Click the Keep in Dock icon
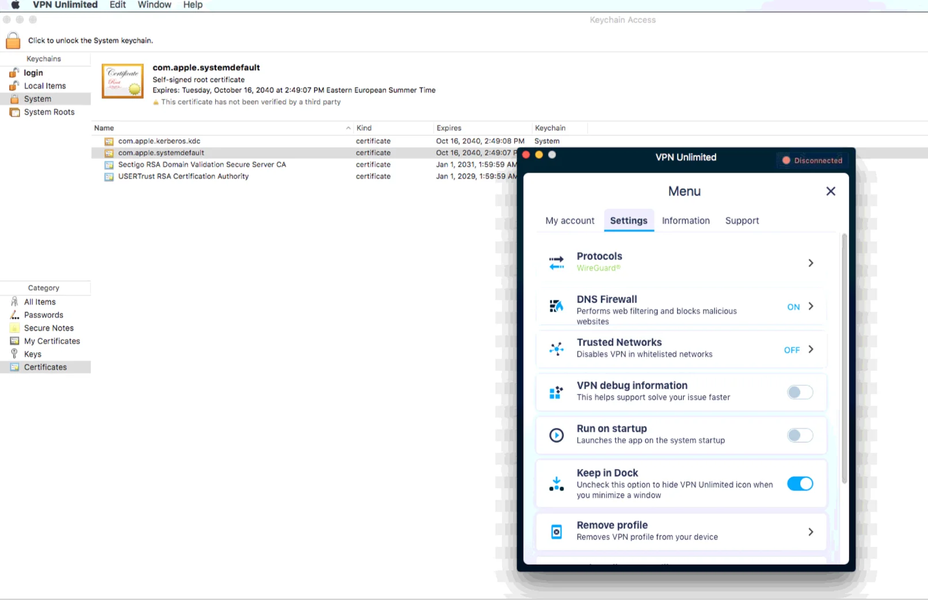 coord(556,484)
